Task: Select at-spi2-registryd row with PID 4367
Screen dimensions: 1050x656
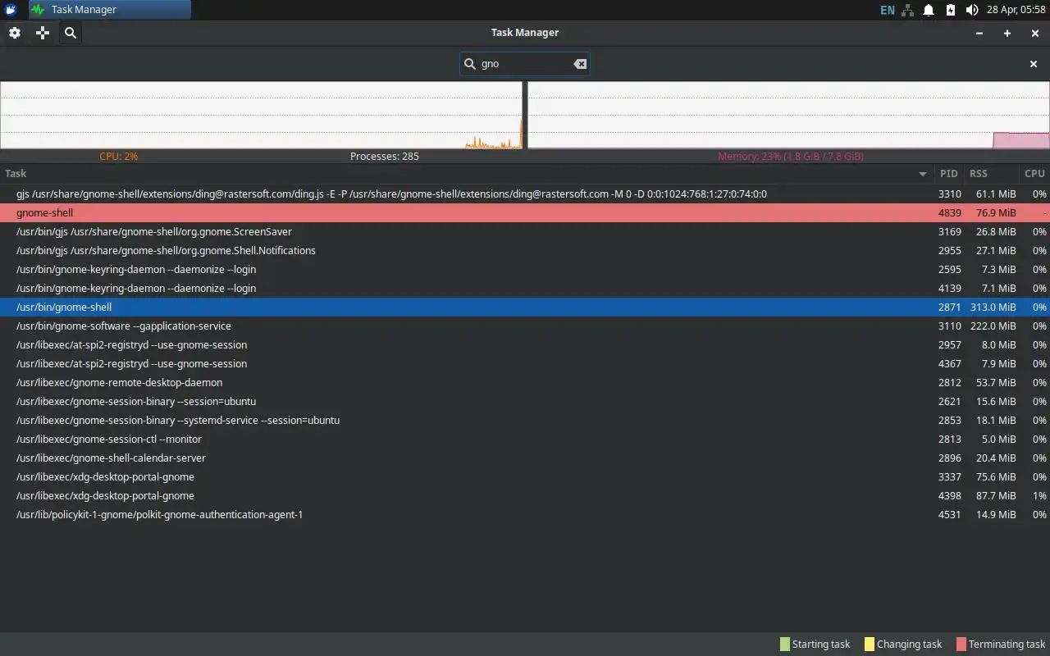Action: point(525,364)
